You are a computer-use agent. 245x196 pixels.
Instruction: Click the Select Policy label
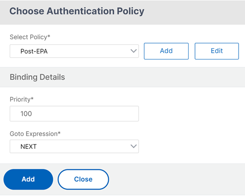pyautogui.click(x=30, y=37)
